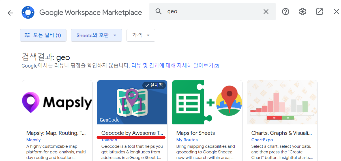341x161 pixels.
Task: Open the Mapsly logo thumbnail
Action: 57,102
